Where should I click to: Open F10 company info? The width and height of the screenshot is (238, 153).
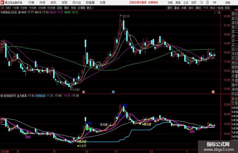point(206,8)
